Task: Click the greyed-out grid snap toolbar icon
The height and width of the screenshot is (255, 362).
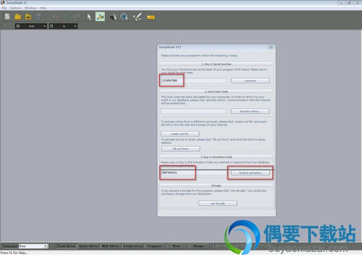Action: pyautogui.click(x=56, y=16)
